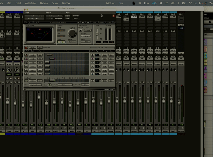Click the VSC insert on rev2 track
The height and width of the screenshot is (157, 213).
tap(126, 19)
